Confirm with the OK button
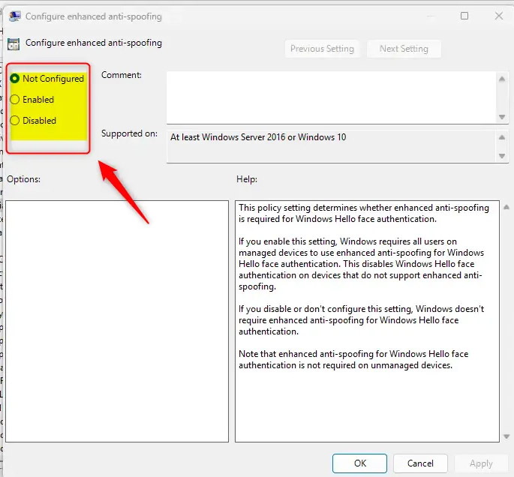Viewport: 514px width, 477px height. [x=359, y=463]
